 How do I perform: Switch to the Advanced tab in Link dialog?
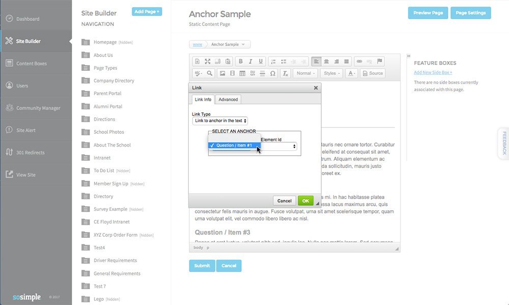(228, 99)
